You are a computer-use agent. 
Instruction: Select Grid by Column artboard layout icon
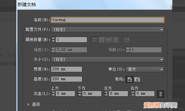102,40
